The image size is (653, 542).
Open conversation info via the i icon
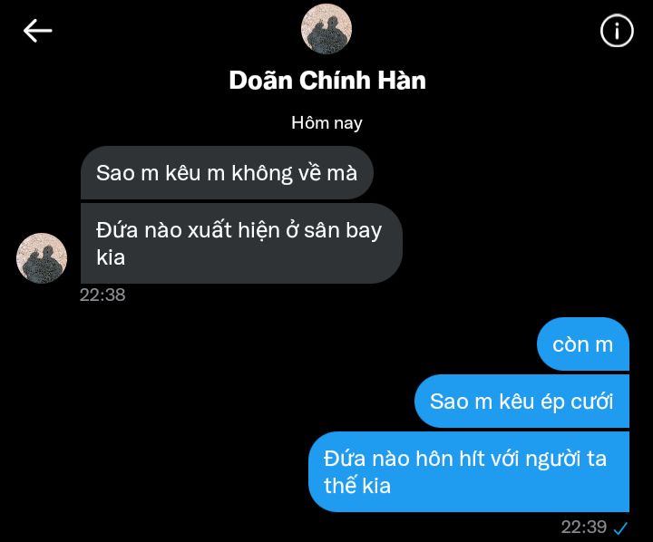click(x=617, y=31)
